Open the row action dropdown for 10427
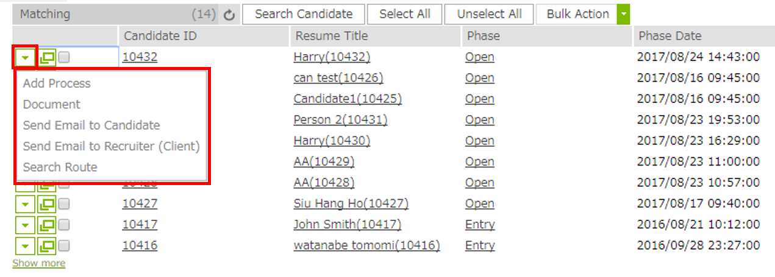Image resolution: width=775 pixels, height=277 pixels. 25,204
